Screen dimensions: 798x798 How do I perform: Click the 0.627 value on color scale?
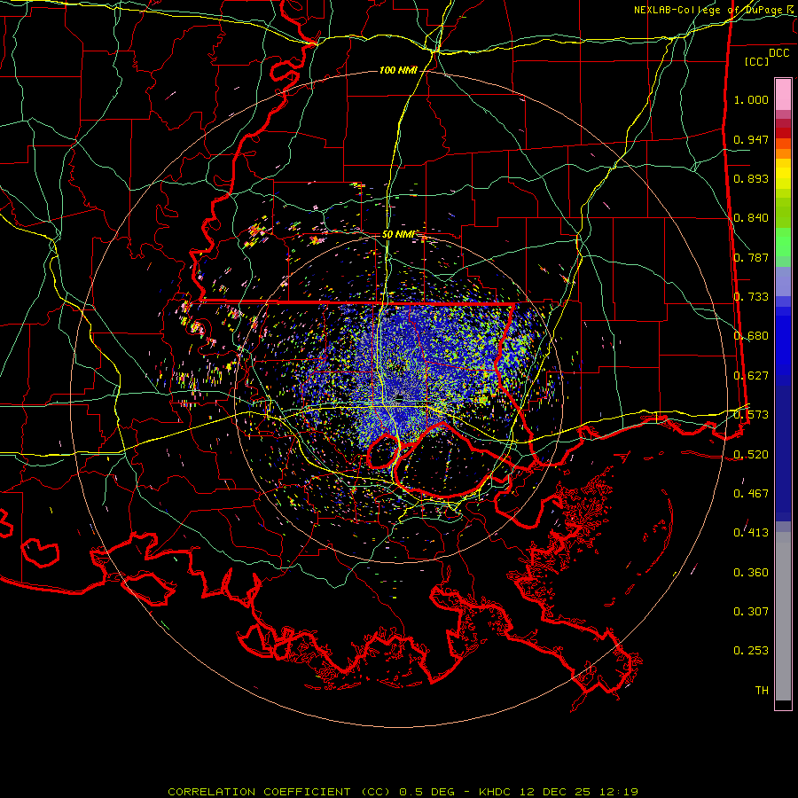[x=751, y=376]
